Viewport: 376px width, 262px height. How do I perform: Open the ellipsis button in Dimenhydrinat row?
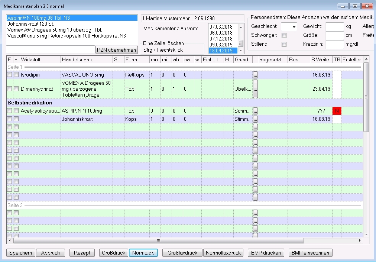coord(255,89)
